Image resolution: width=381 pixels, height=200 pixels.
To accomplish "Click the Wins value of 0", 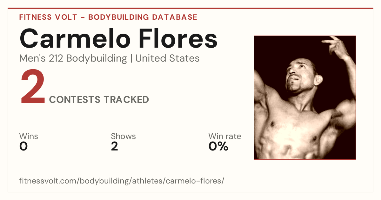I will 23,146.
